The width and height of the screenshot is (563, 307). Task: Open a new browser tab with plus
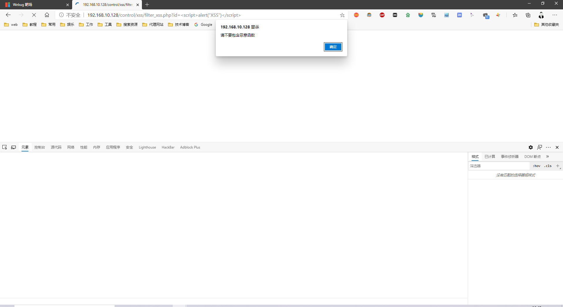[x=147, y=5]
